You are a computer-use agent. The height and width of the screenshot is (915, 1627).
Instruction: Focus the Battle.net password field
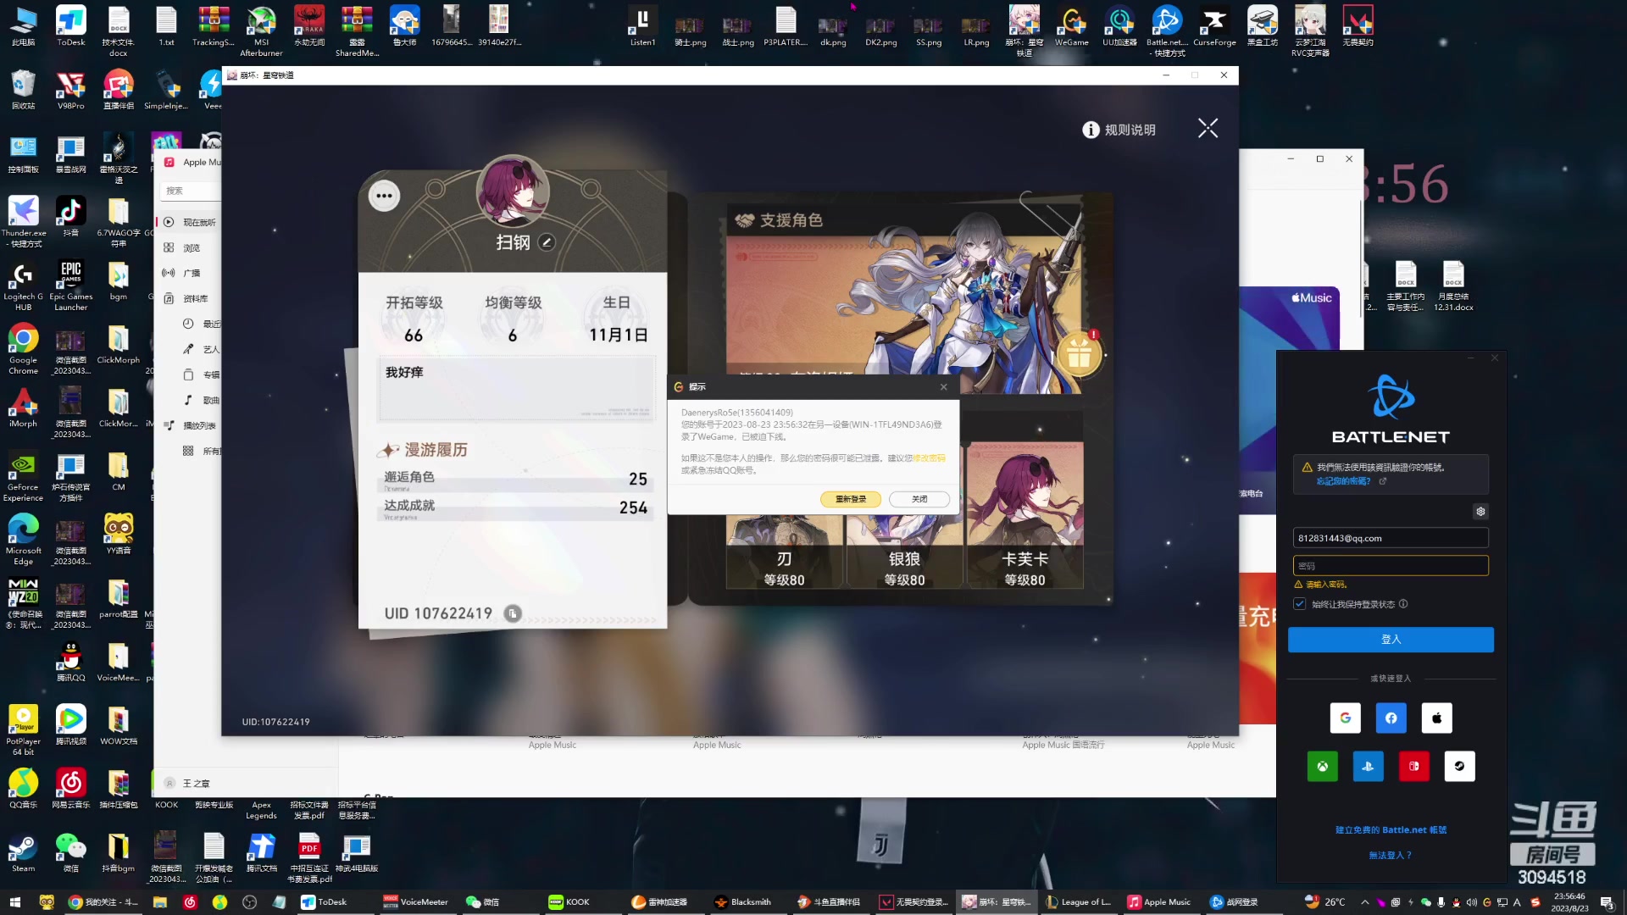1391,566
